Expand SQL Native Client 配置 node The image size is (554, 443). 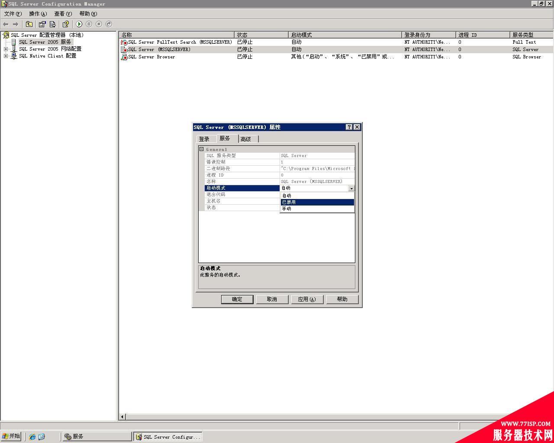click(6, 56)
